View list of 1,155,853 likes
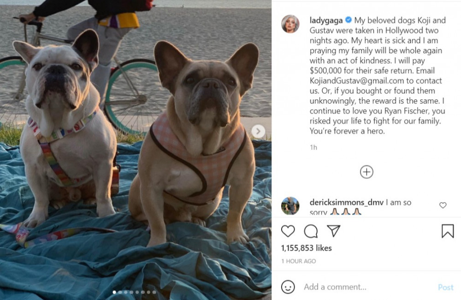Viewport: 461px width, 300px height. 307,248
